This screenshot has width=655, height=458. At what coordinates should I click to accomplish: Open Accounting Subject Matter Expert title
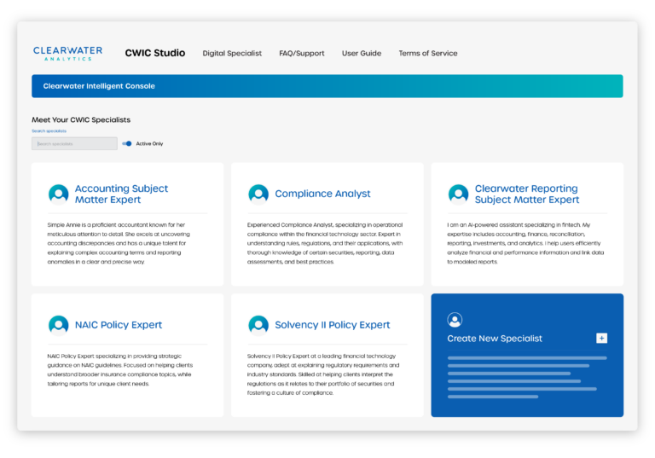point(121,194)
